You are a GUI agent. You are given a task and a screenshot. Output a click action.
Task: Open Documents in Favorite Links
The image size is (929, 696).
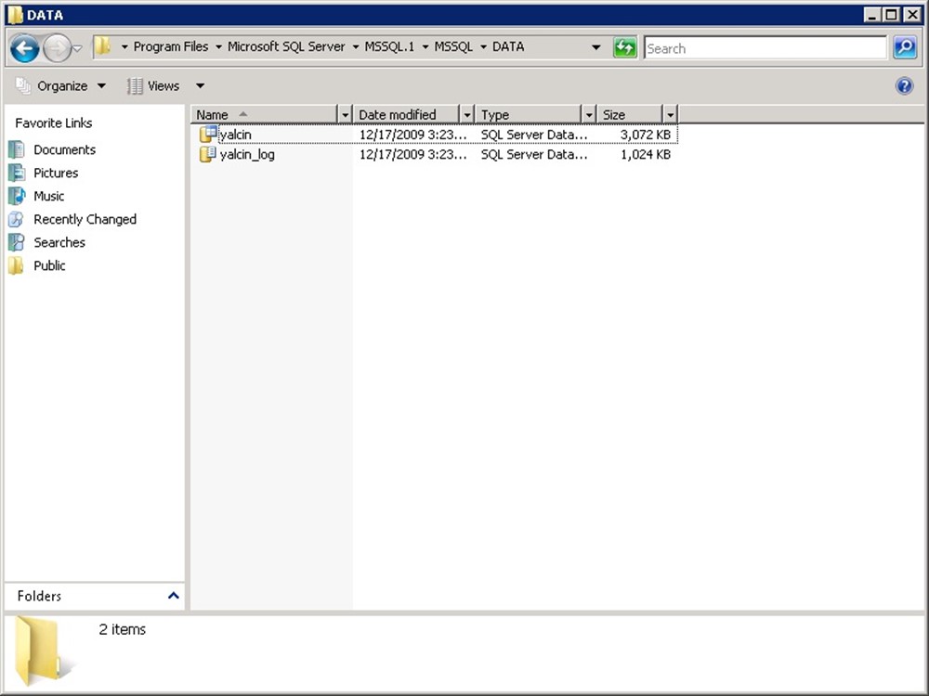click(64, 149)
